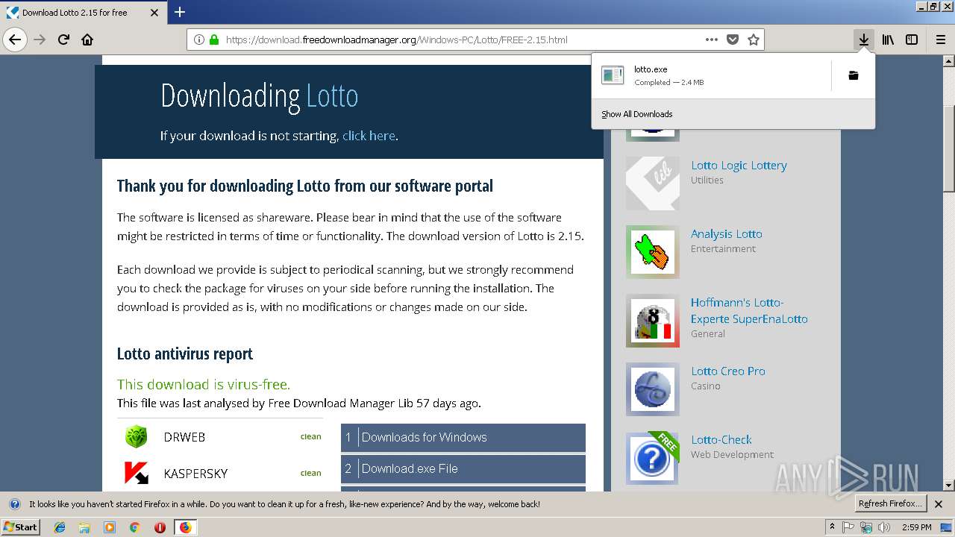The width and height of the screenshot is (955, 537).
Task: Show hidden system tray icons
Action: point(832,527)
